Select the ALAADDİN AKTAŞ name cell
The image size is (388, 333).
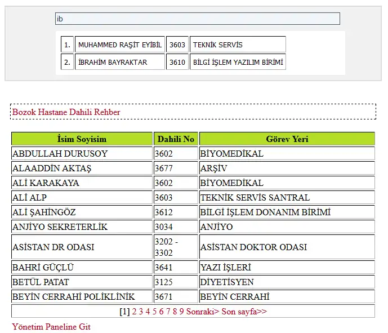(x=82, y=168)
